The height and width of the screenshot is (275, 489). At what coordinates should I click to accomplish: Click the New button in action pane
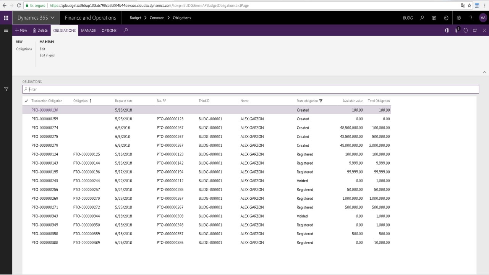(21, 30)
